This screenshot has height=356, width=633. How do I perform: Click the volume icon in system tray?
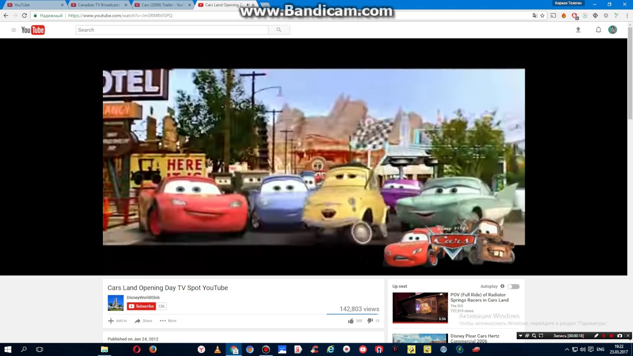[x=583, y=350]
